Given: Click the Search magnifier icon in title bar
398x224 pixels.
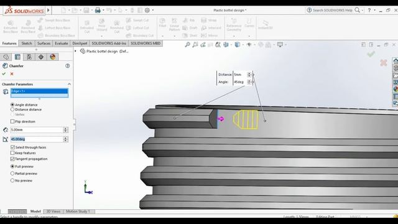Looking at the screenshot, I should tap(357, 10).
